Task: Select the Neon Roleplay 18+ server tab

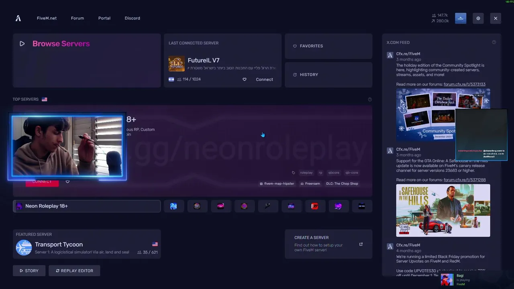Action: (x=87, y=206)
